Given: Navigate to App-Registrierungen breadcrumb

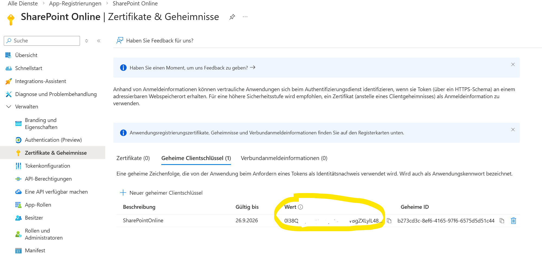Looking at the screenshot, I should coord(75,4).
